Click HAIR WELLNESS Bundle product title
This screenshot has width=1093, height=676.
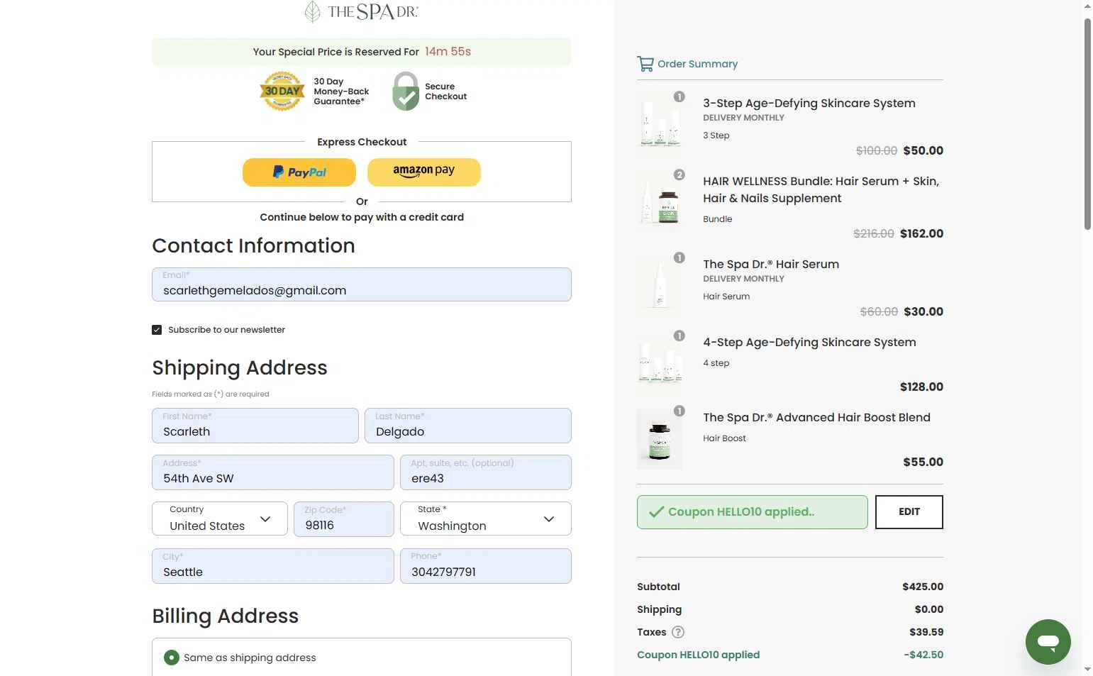click(x=821, y=189)
